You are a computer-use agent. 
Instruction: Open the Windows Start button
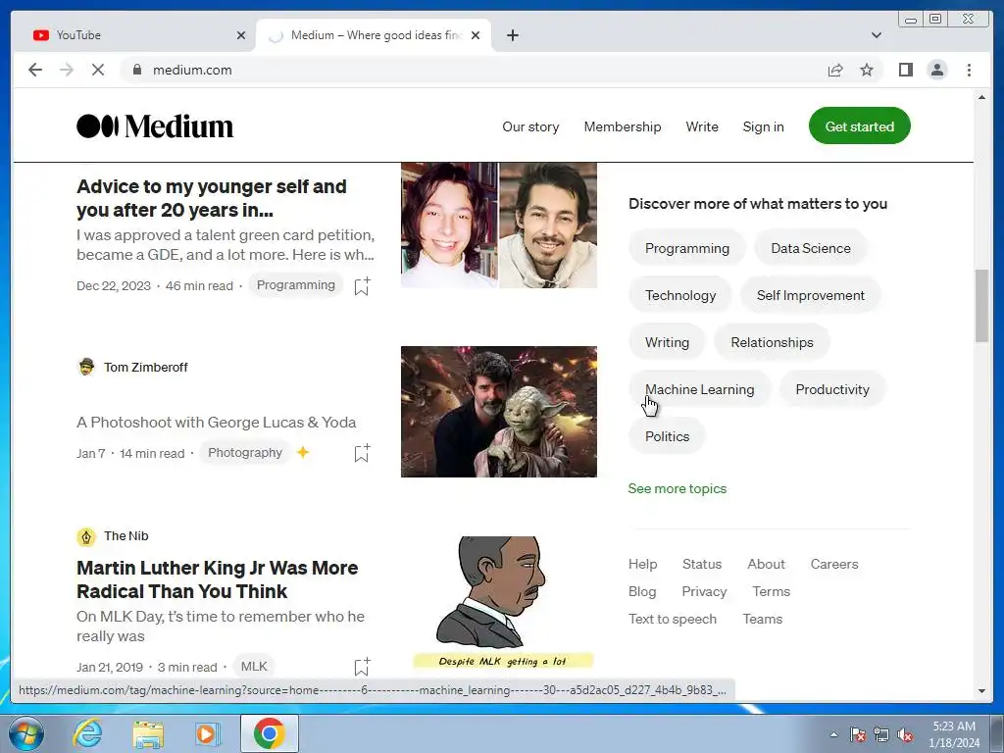[x=26, y=733]
